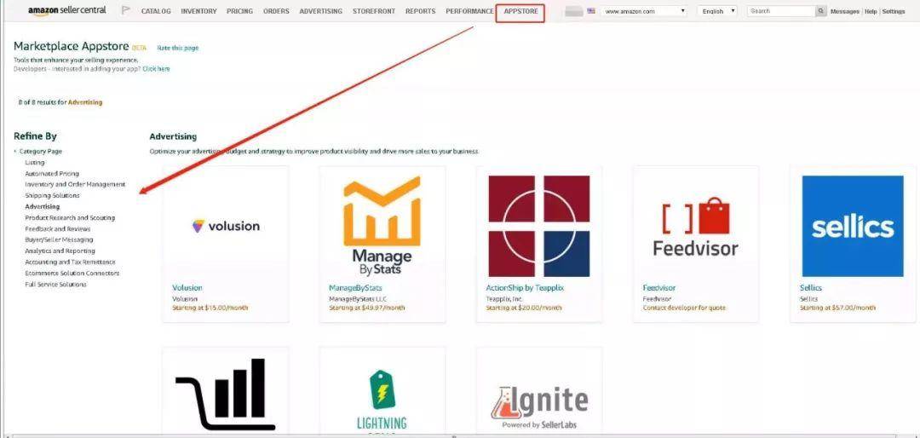The height and width of the screenshot is (438, 920).
Task: Open the Settings link in header
Action: point(894,12)
